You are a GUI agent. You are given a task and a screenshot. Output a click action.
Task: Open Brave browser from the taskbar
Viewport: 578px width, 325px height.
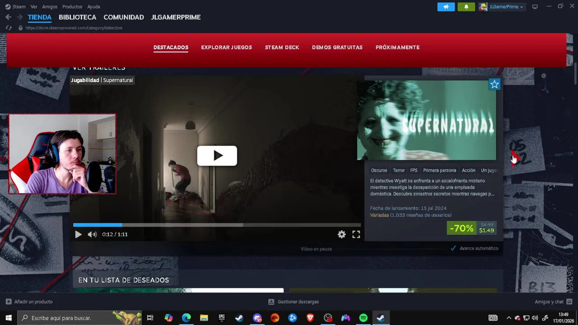[x=310, y=318]
